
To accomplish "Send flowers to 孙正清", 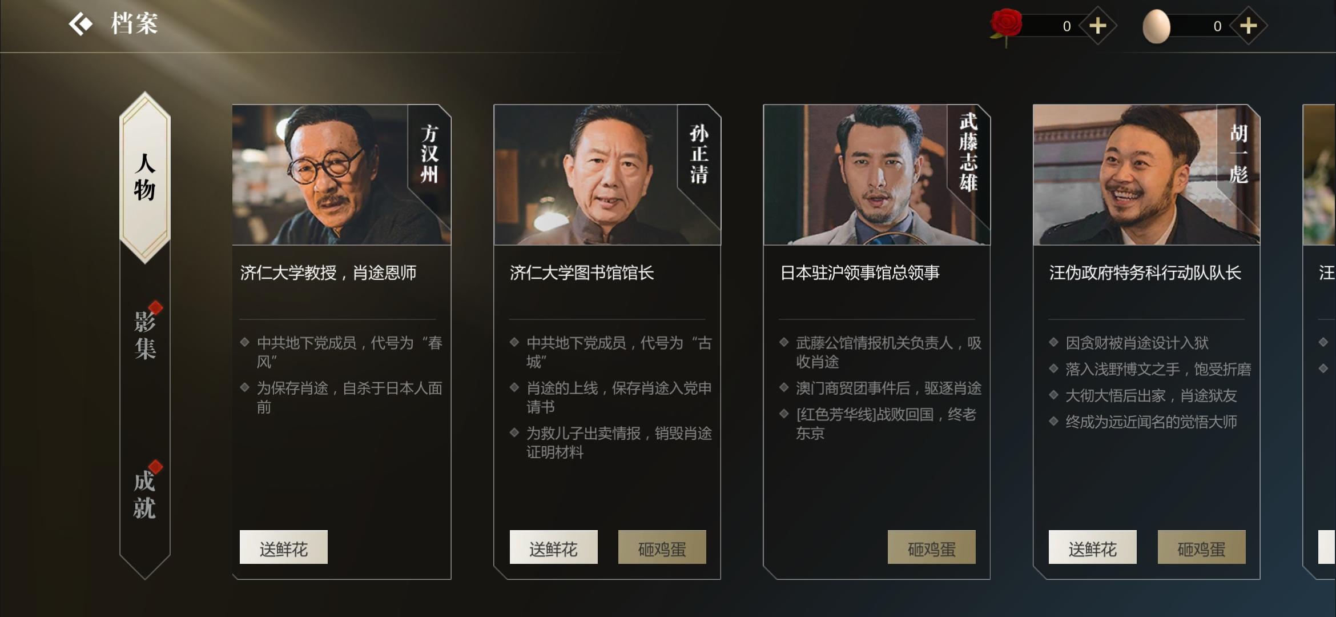I will pos(554,547).
